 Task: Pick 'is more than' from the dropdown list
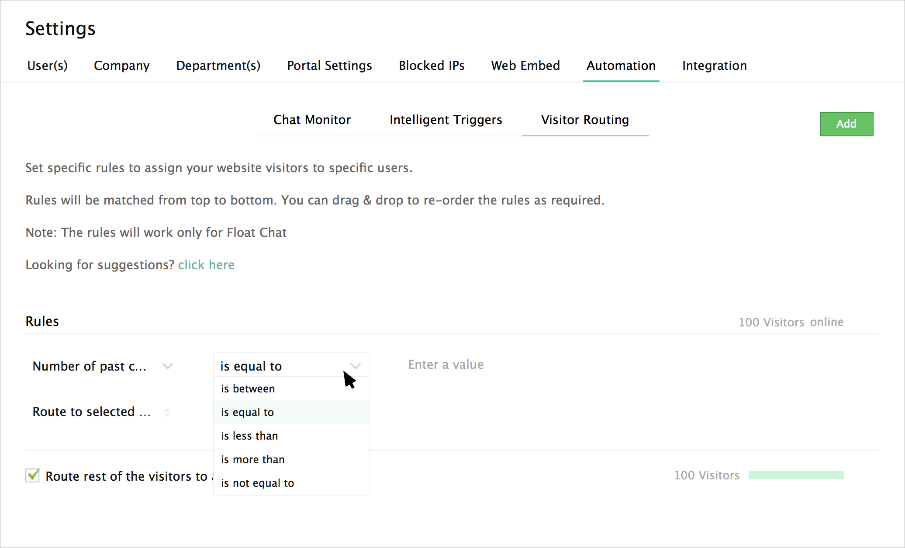coord(253,460)
